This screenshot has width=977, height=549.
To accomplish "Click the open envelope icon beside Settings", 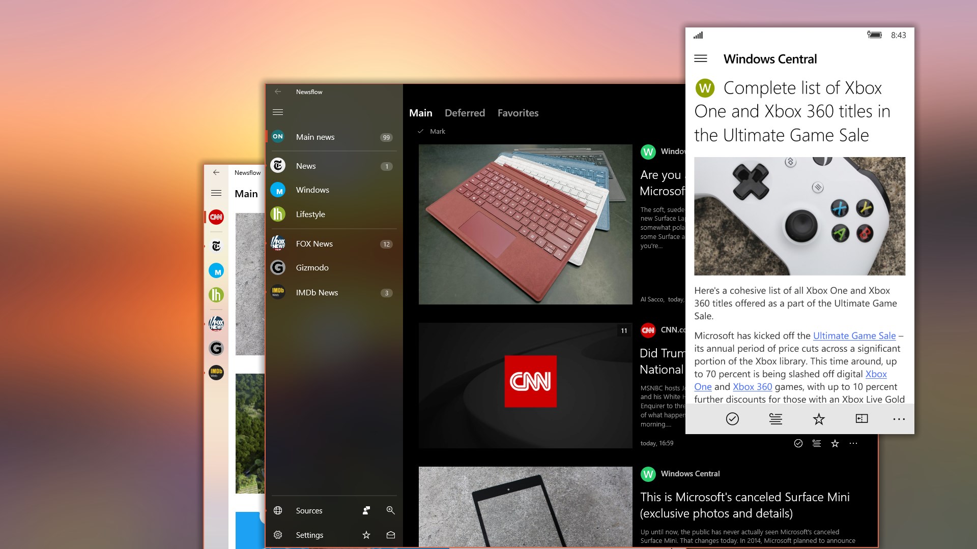I will click(x=390, y=535).
